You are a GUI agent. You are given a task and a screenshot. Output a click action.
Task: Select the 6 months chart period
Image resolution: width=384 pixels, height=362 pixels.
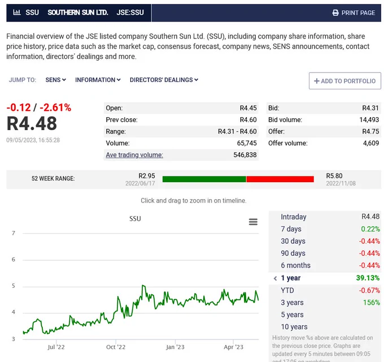point(295,265)
